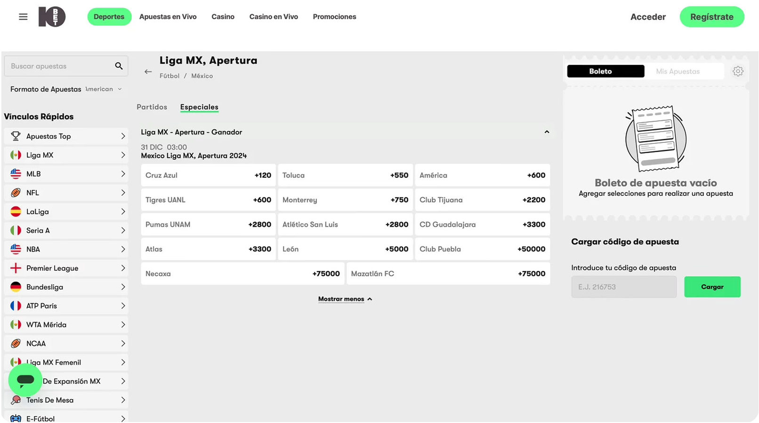This screenshot has height=423, width=759.
Task: Focus the bet code input field
Action: coord(624,287)
